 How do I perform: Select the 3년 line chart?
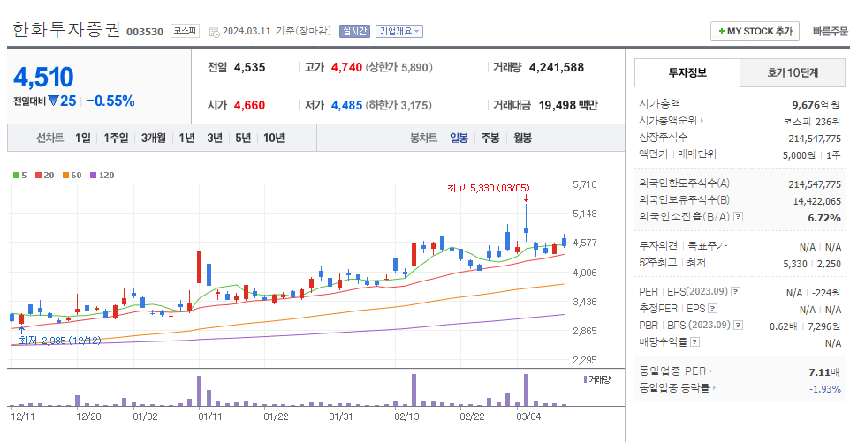215,138
